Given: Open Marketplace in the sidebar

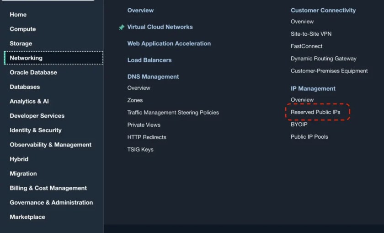Looking at the screenshot, I should tap(27, 217).
